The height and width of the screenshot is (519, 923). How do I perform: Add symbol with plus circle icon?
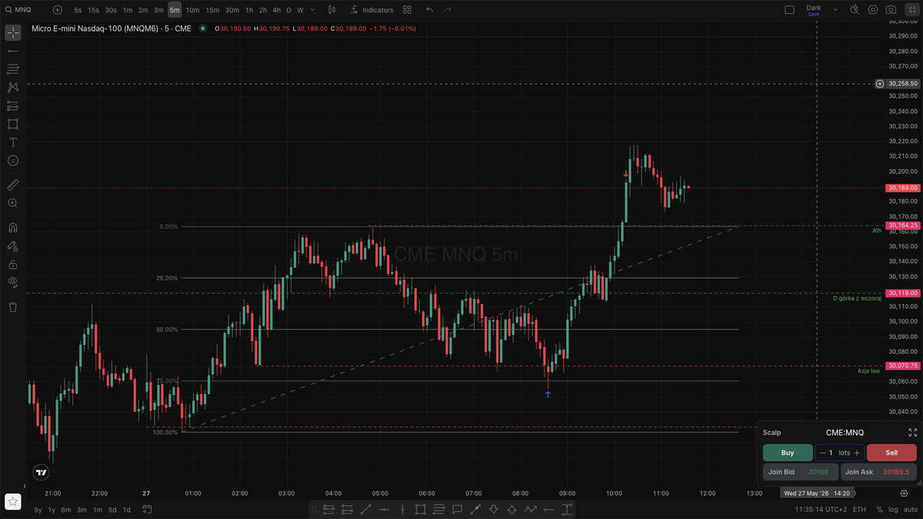click(58, 10)
